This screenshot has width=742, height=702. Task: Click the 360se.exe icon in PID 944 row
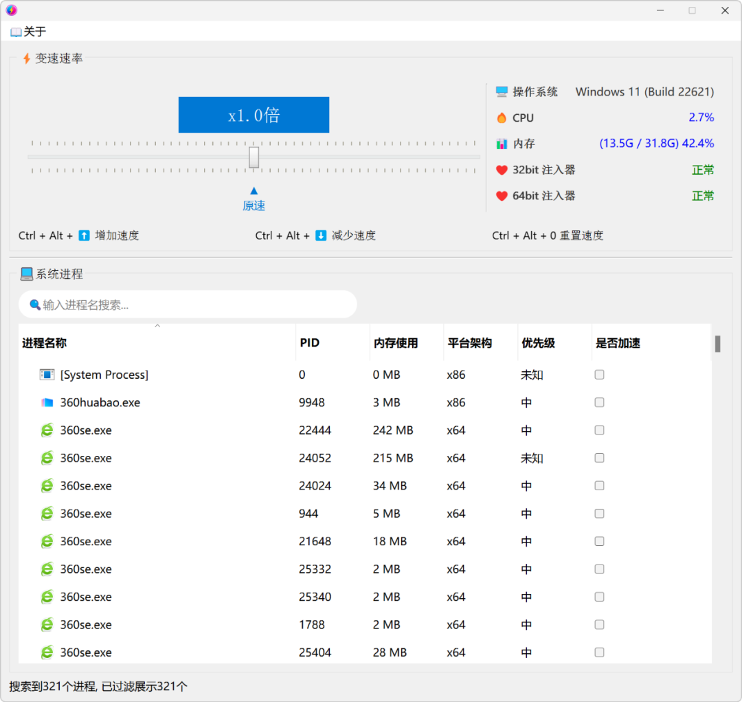(47, 514)
